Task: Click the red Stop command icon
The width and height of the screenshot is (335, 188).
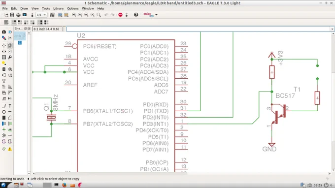Action: pos(120,15)
